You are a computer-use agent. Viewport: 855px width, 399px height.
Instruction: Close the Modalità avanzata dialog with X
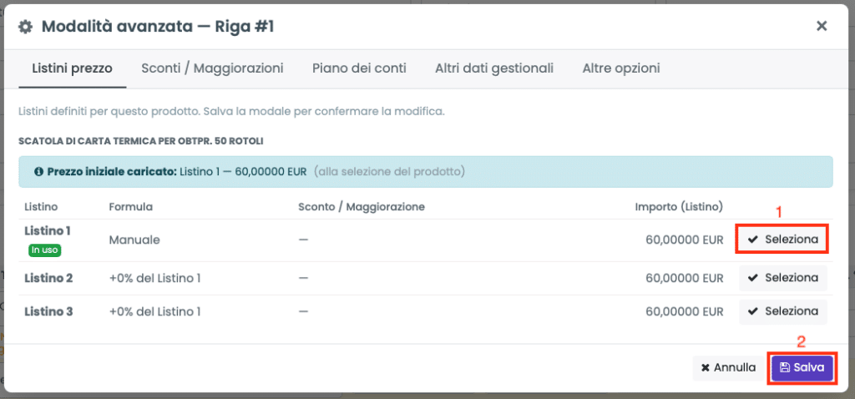click(x=822, y=26)
